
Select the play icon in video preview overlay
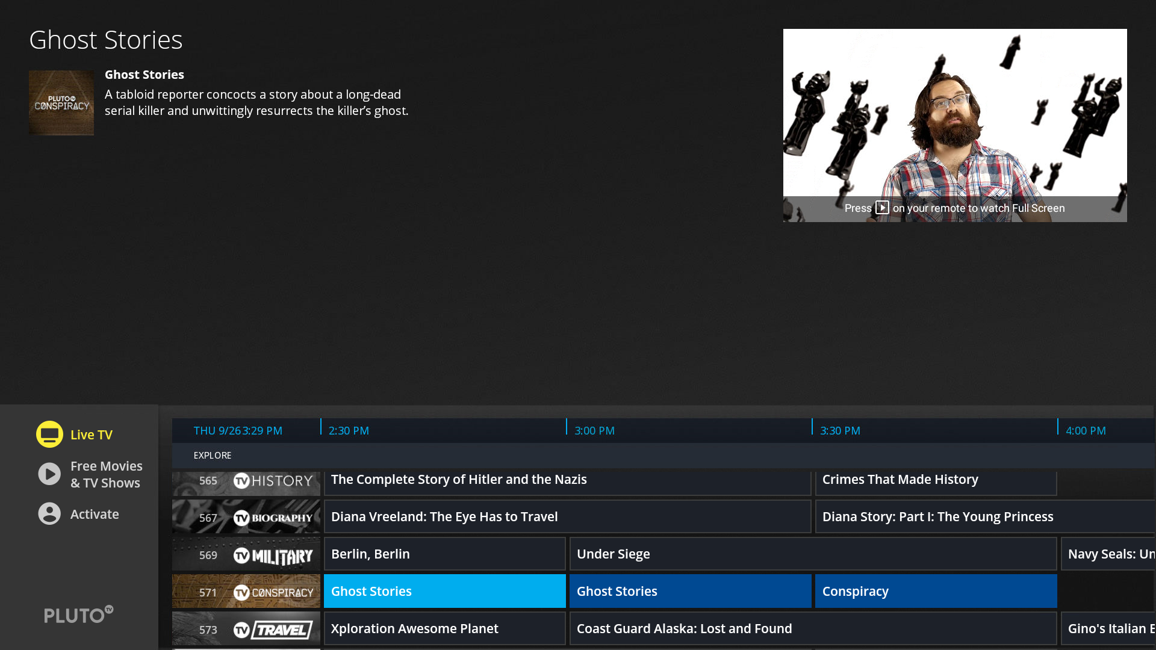tap(882, 208)
